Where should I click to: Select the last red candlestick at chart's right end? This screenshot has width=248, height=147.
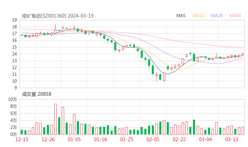(243, 54)
